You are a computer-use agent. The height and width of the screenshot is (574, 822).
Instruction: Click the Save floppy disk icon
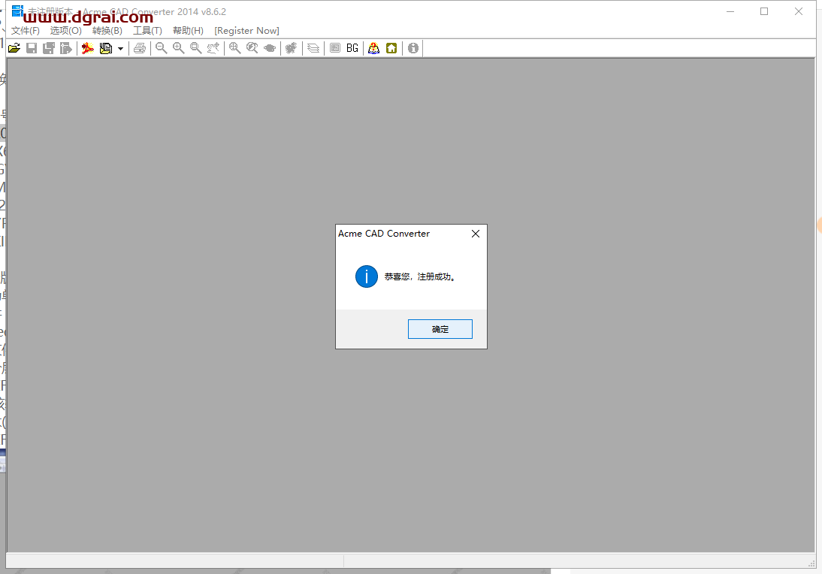[32, 48]
